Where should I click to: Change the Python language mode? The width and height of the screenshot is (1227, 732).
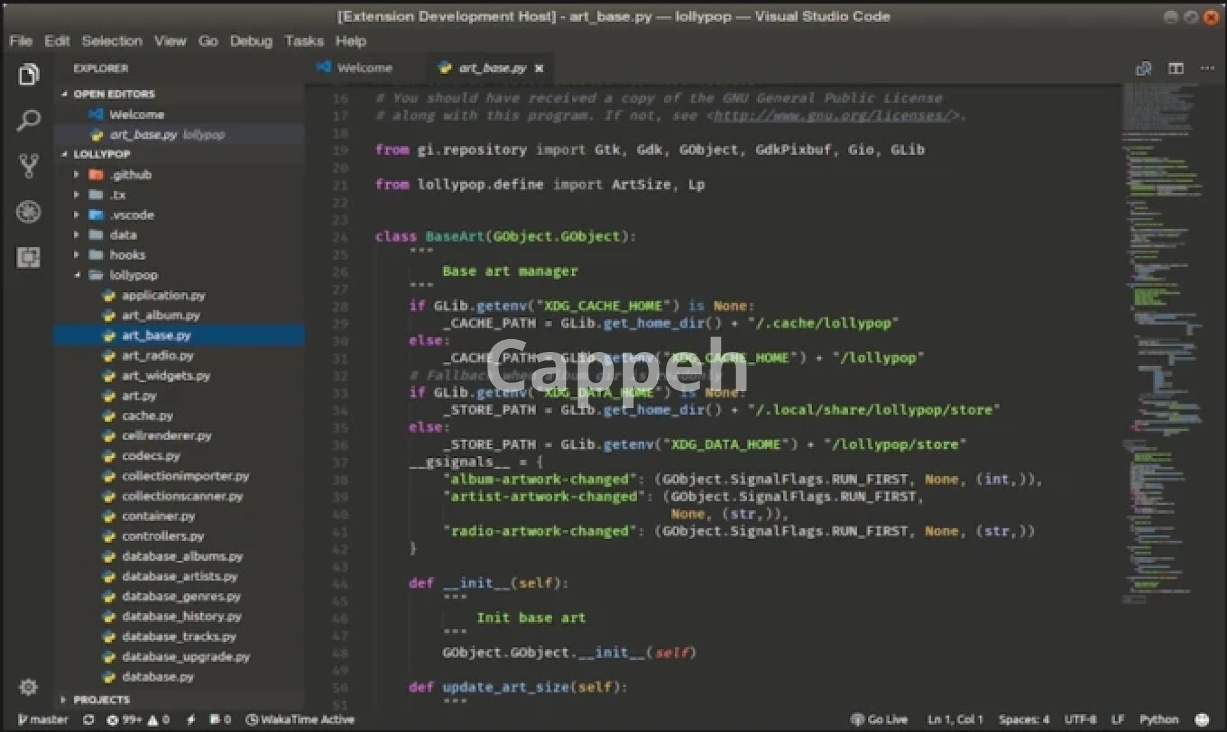1158,720
